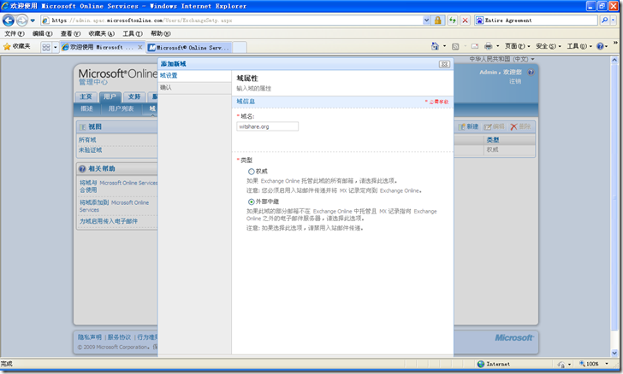Open the 概述 sub-tab
The height and width of the screenshot is (374, 623).
tap(87, 108)
